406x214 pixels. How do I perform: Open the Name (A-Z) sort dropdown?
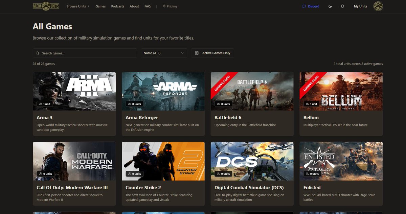(x=164, y=53)
